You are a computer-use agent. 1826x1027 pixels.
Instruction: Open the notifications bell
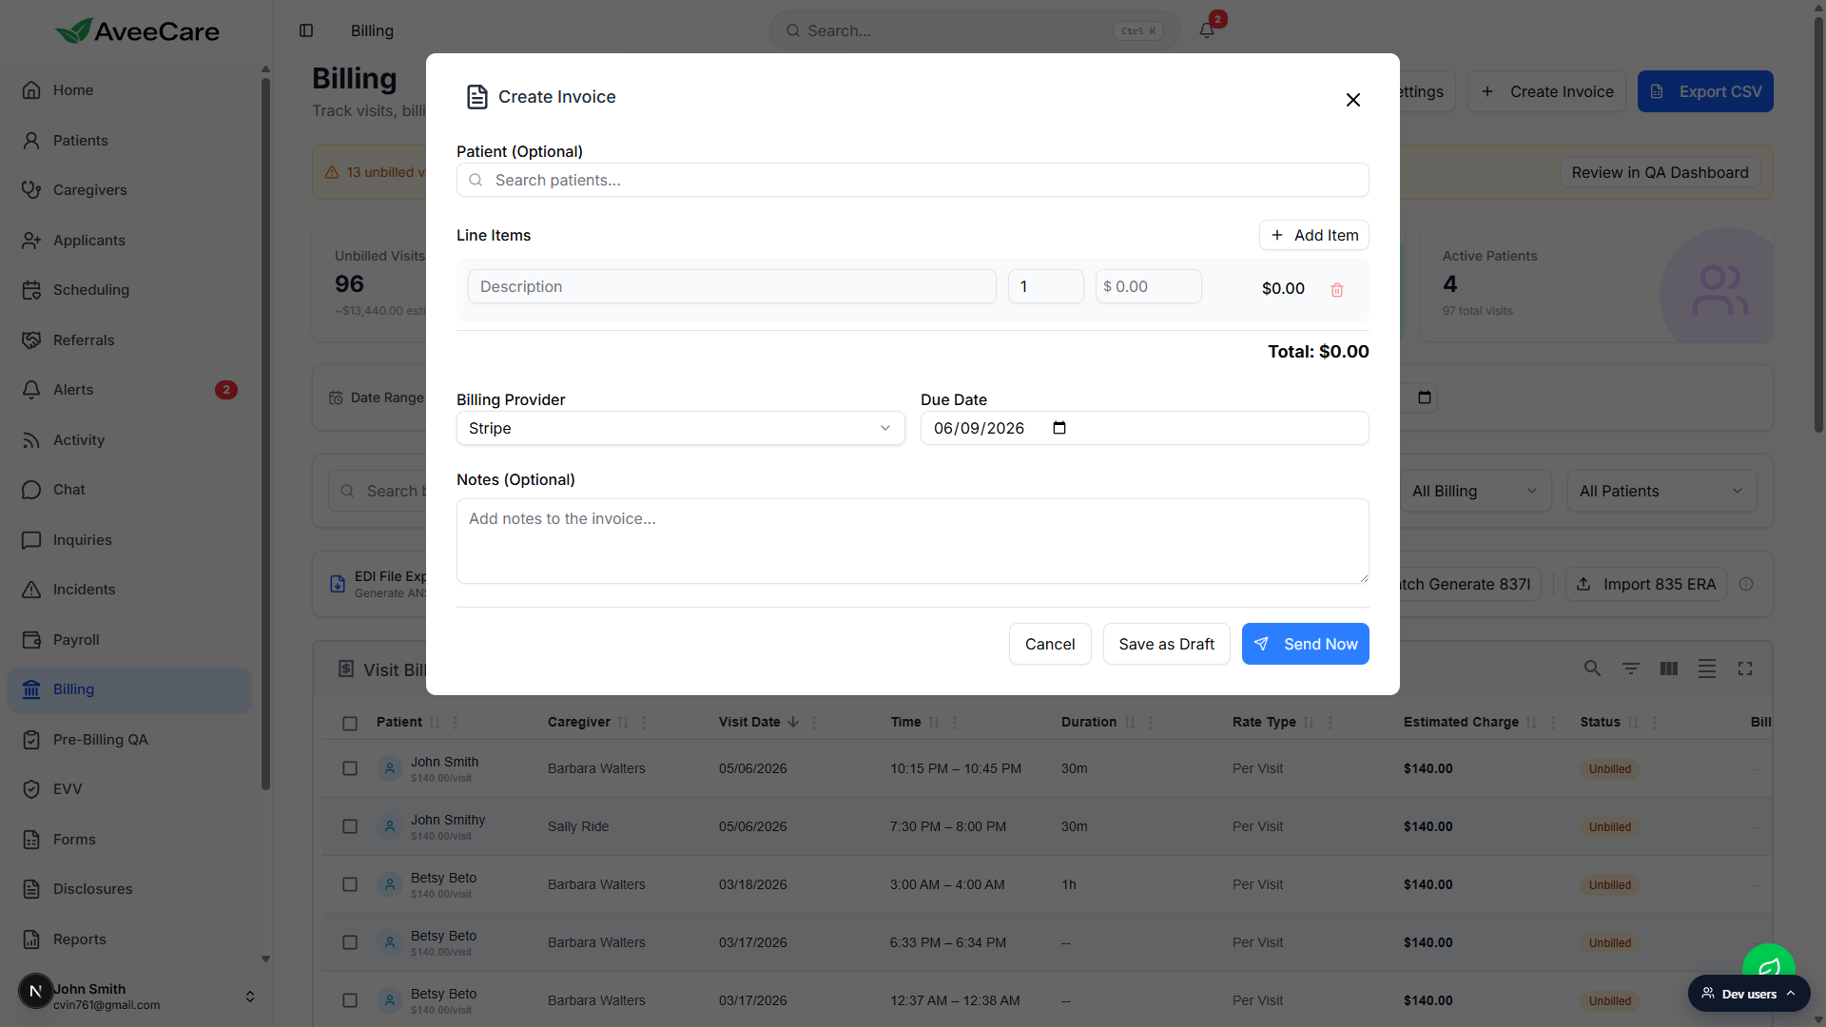pyautogui.click(x=1207, y=30)
